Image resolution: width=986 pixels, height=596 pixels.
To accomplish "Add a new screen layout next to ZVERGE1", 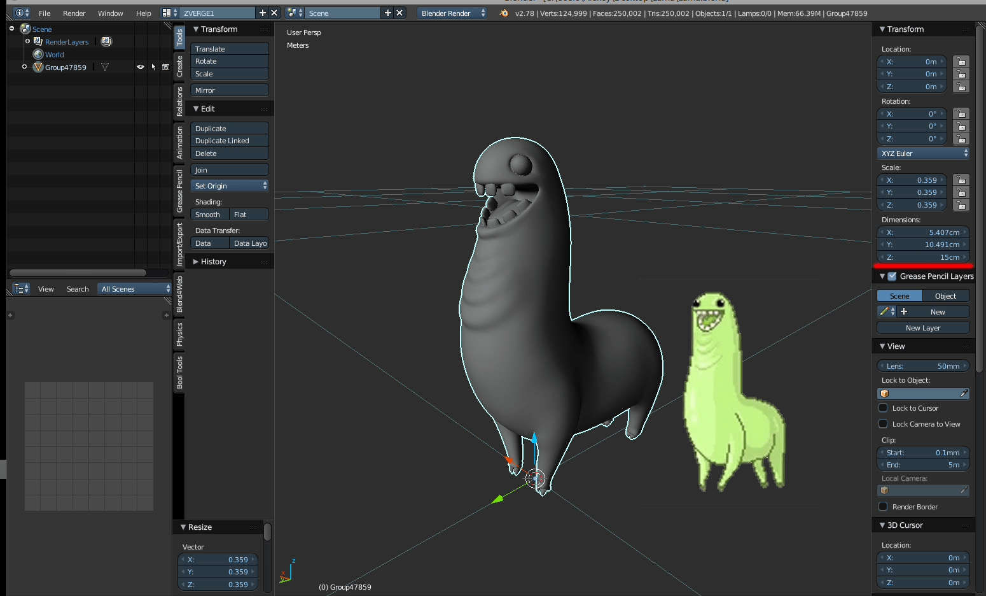I will click(263, 13).
